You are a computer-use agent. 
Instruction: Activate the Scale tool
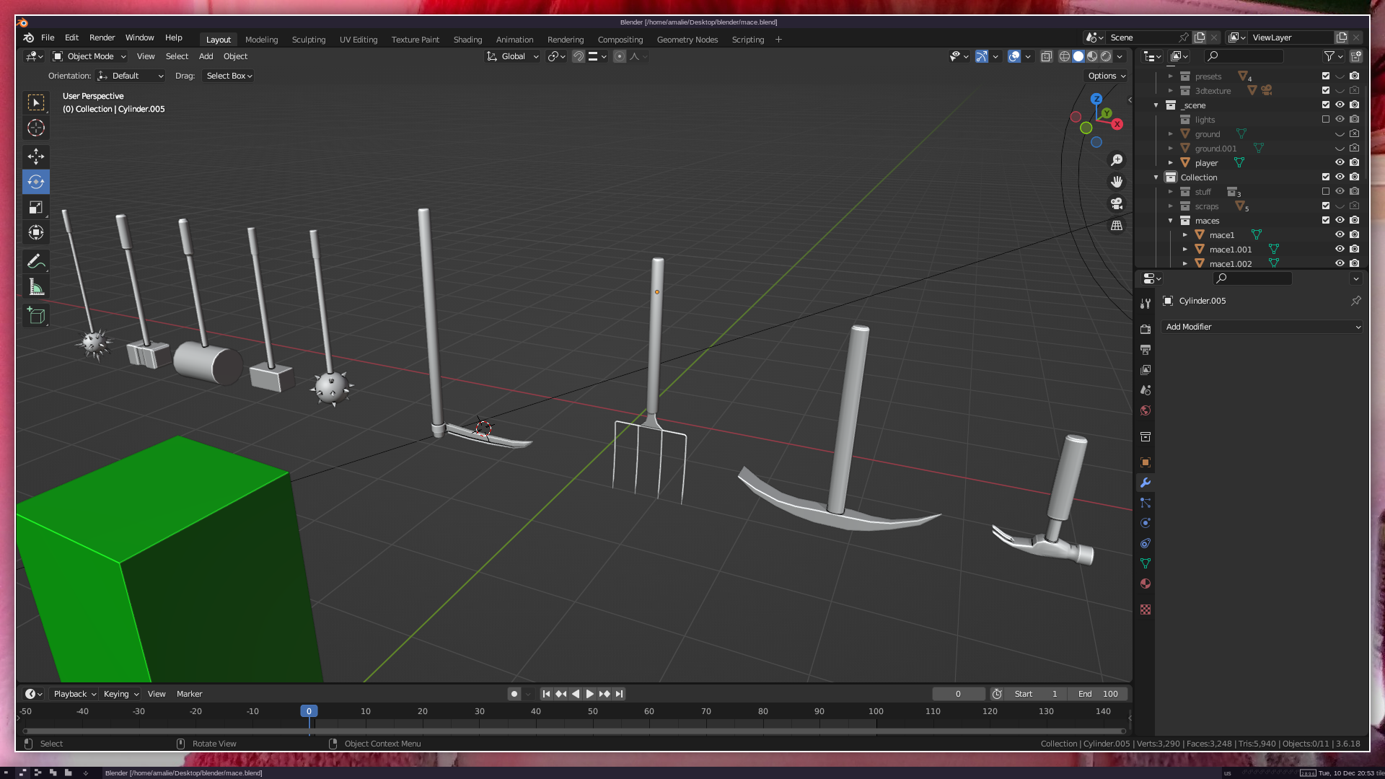[x=36, y=208]
